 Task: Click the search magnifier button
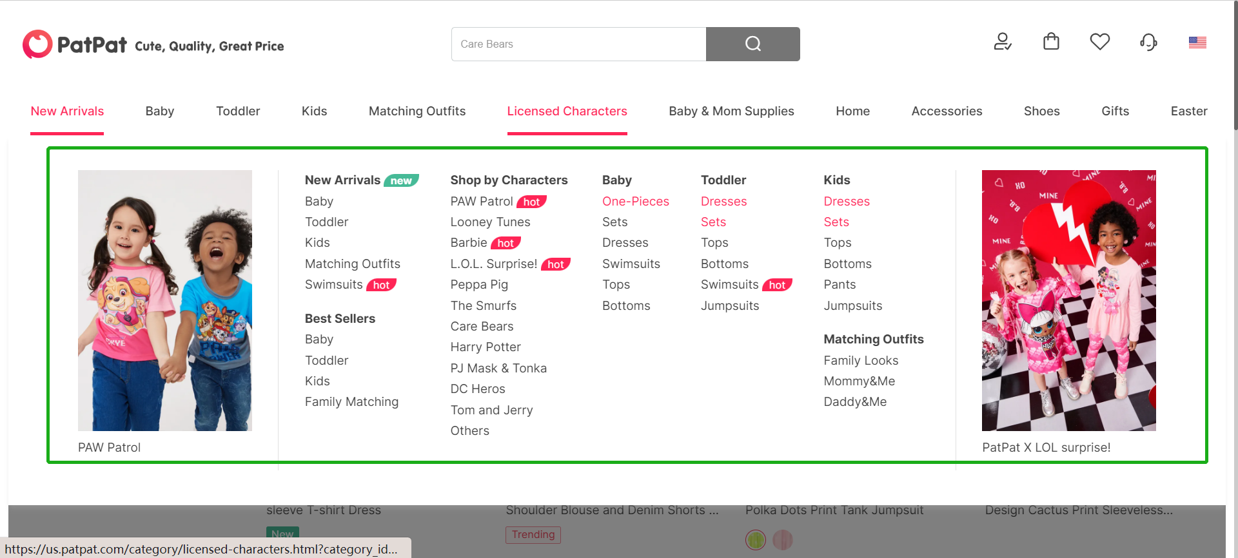pyautogui.click(x=752, y=44)
